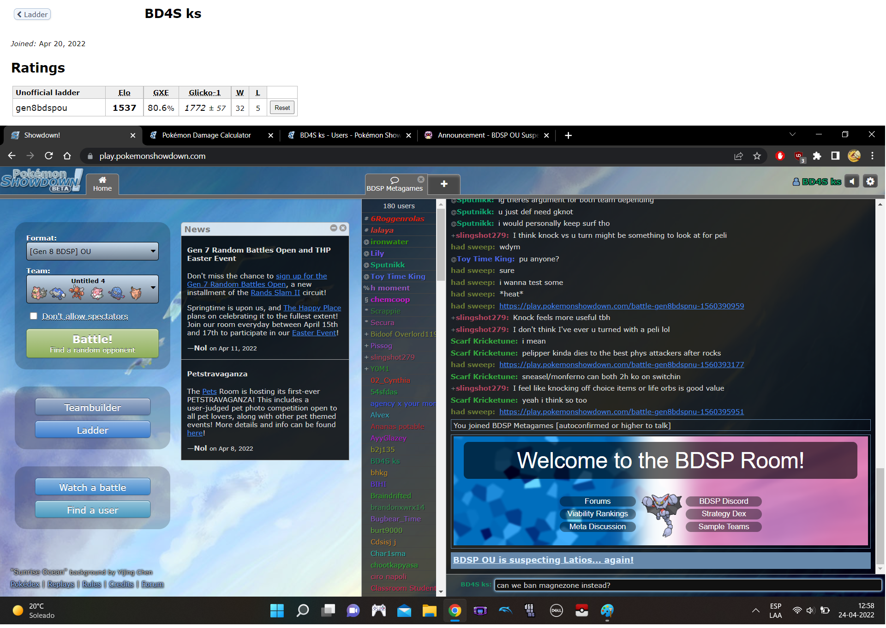Viewport: 886px width, 628px height.
Task: Open the BDSP Discord button
Action: tap(723, 501)
